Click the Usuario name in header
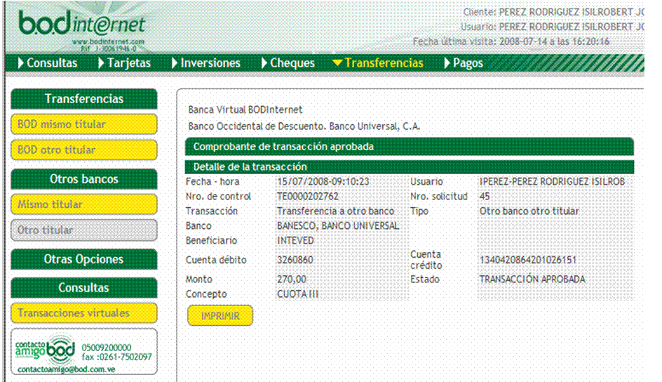 (572, 27)
